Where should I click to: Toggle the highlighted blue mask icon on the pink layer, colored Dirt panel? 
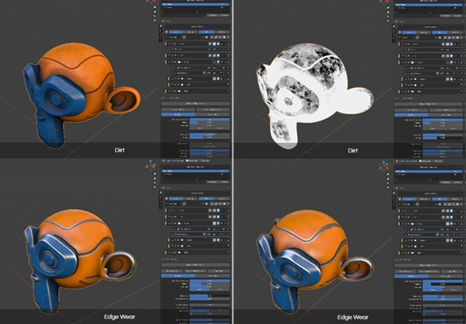(214, 44)
